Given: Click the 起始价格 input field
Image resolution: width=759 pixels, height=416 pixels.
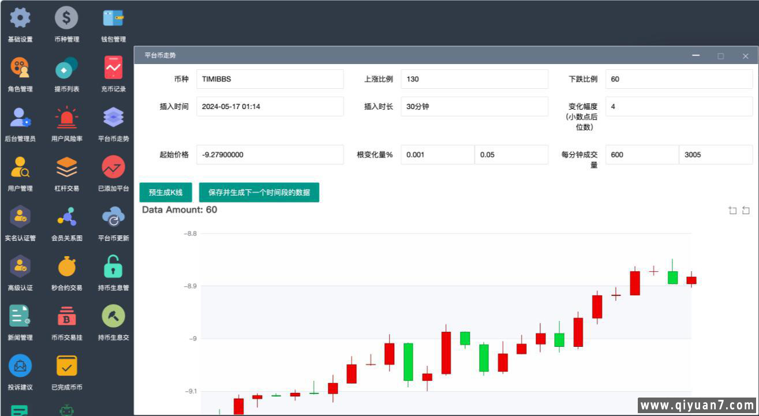Looking at the screenshot, I should click(270, 155).
